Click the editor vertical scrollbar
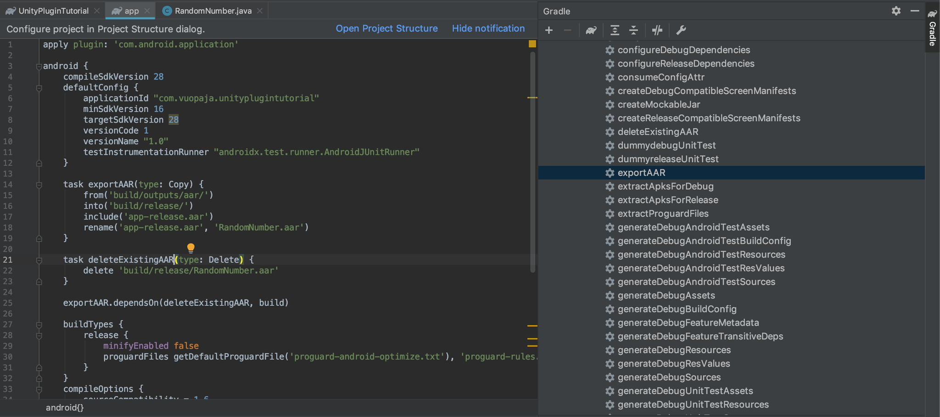Image resolution: width=940 pixels, height=417 pixels. [532, 161]
